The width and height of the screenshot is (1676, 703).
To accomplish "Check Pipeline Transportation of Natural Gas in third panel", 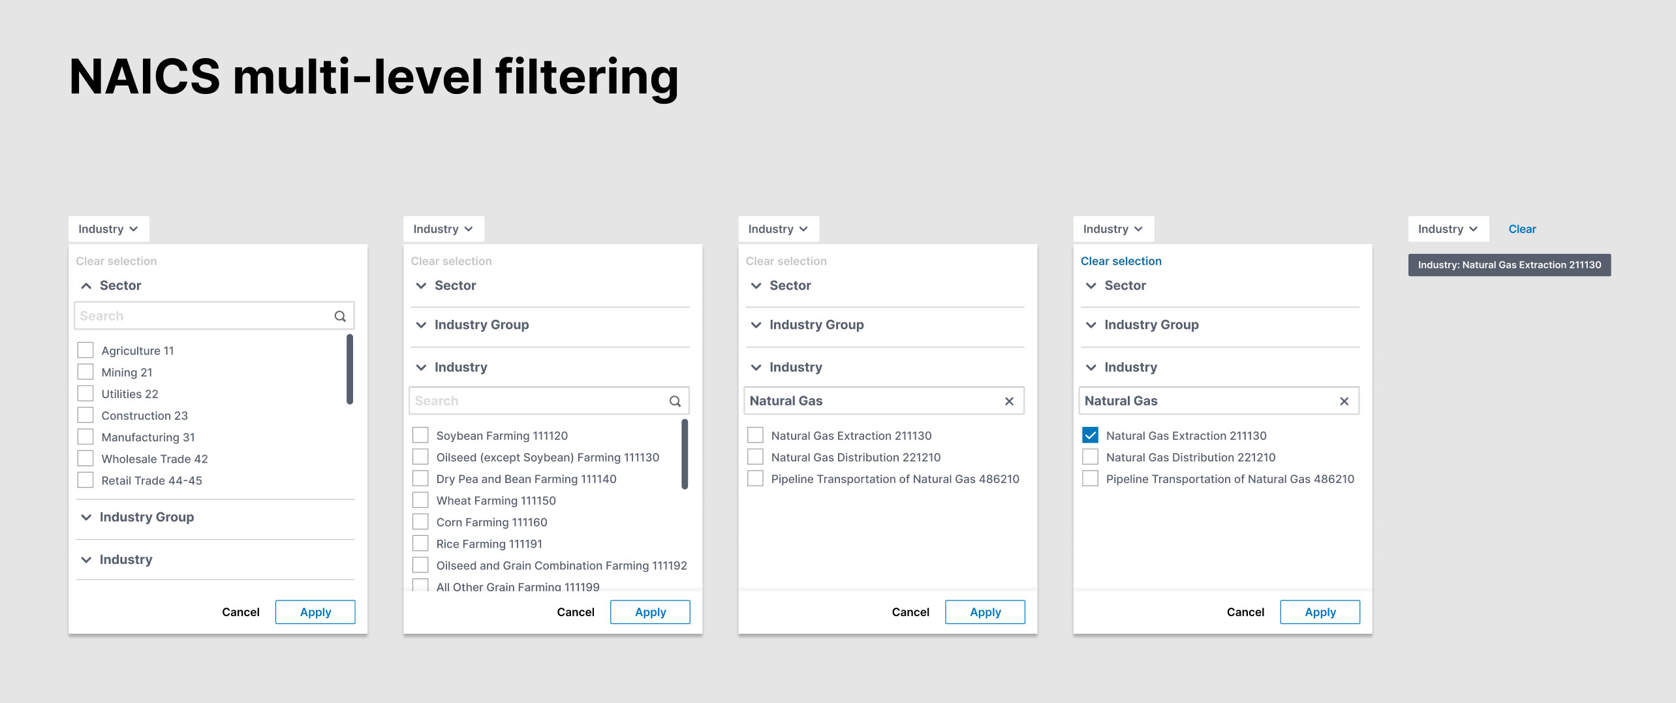I will (755, 478).
